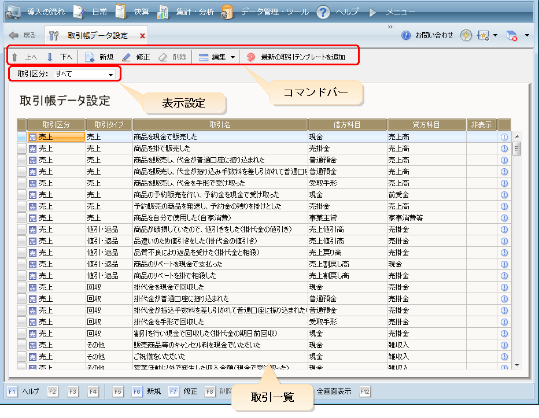Move the row up with 上へ
This screenshot has height=418, width=539.
(24, 57)
